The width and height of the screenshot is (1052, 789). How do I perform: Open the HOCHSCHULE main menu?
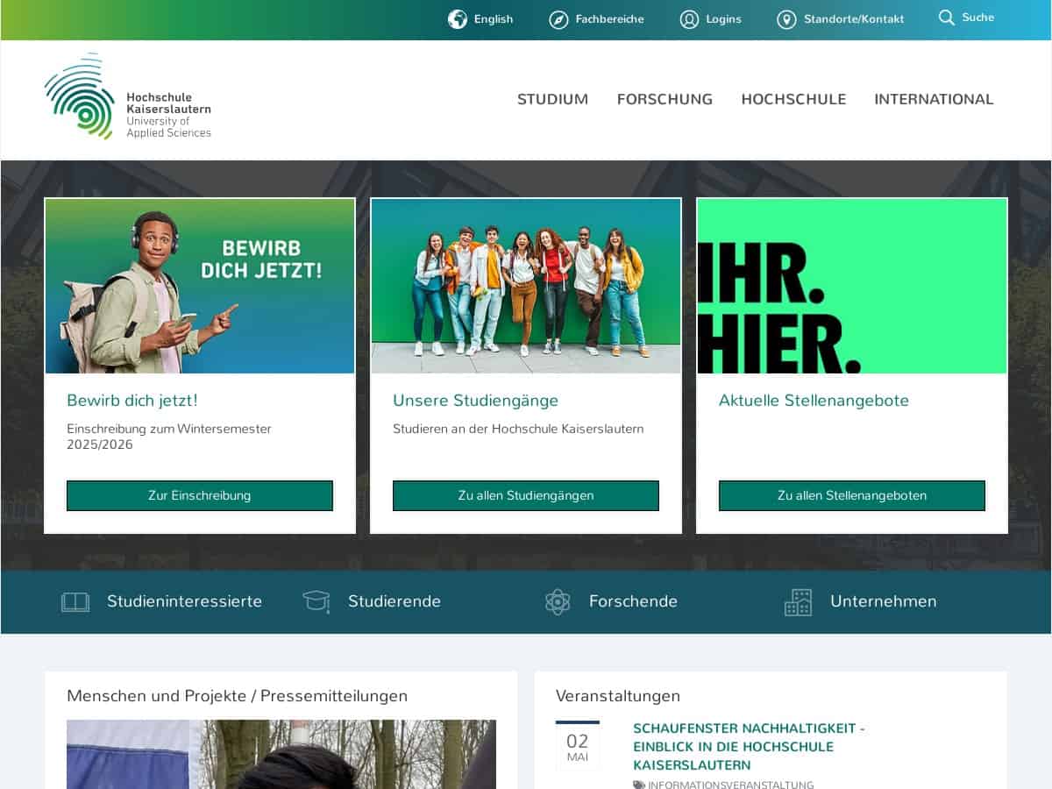793,99
